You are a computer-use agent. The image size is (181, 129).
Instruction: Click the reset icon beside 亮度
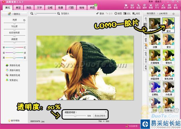(24, 20)
